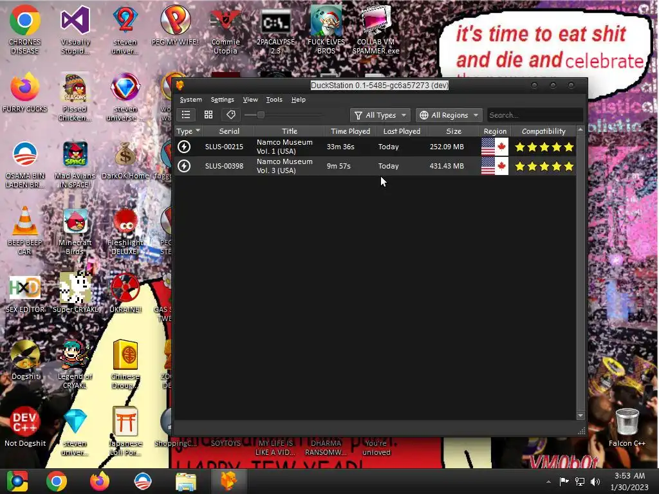This screenshot has height=494, width=659.
Task: Open the file explorer taskbar icon
Action: pos(185,481)
